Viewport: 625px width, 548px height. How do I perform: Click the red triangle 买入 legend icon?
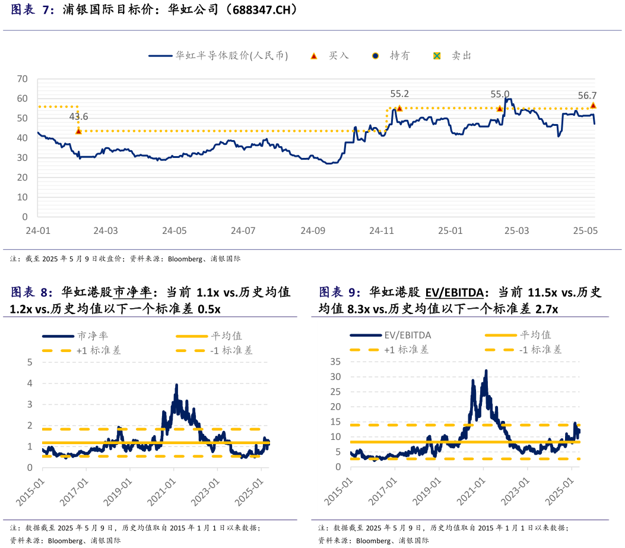(x=314, y=56)
